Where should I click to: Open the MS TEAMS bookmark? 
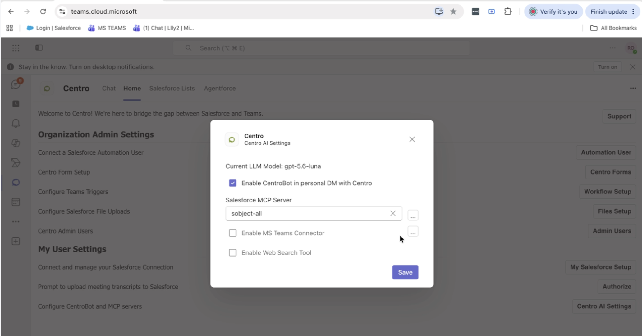tap(107, 28)
